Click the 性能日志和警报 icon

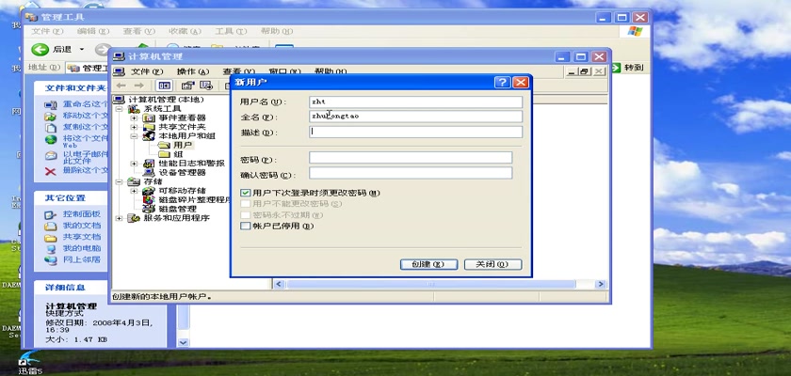click(x=149, y=164)
